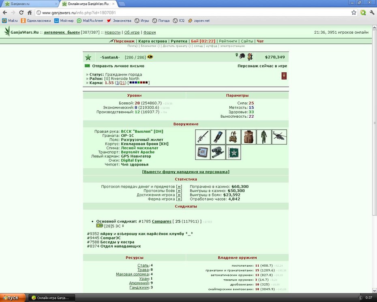Open Mail.ru bookmark
377x302 pixels.
tap(10, 21)
